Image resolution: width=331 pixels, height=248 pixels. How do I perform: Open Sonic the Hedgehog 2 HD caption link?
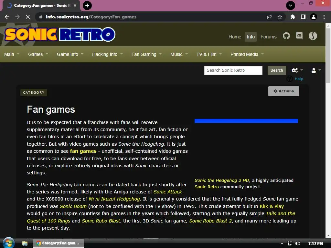[x=222, y=180]
